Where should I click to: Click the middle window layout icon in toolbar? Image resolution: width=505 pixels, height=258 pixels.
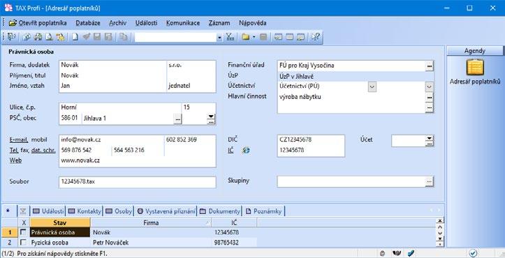[x=289, y=37]
